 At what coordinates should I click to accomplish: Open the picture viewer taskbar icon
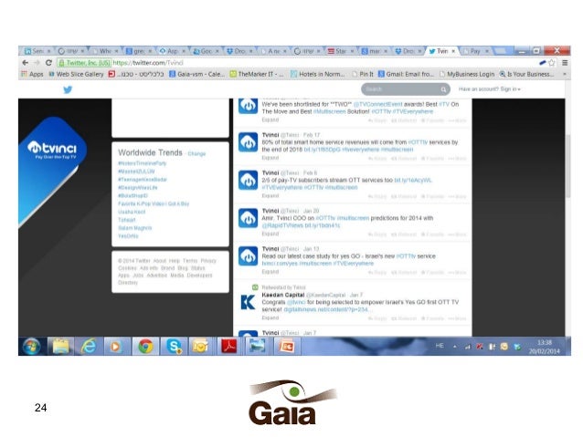258,347
